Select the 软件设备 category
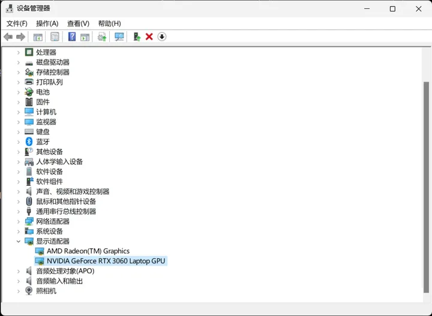 pyautogui.click(x=49, y=171)
